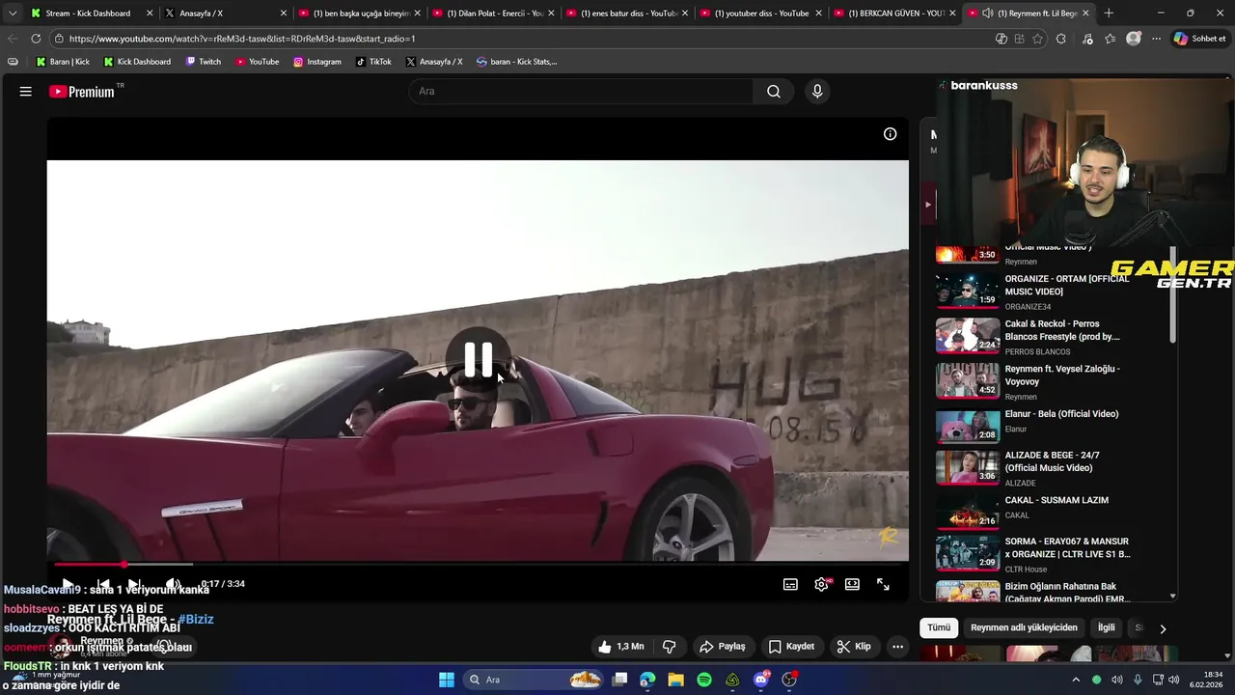Open the favorites list icon in toolbar

(x=1111, y=39)
